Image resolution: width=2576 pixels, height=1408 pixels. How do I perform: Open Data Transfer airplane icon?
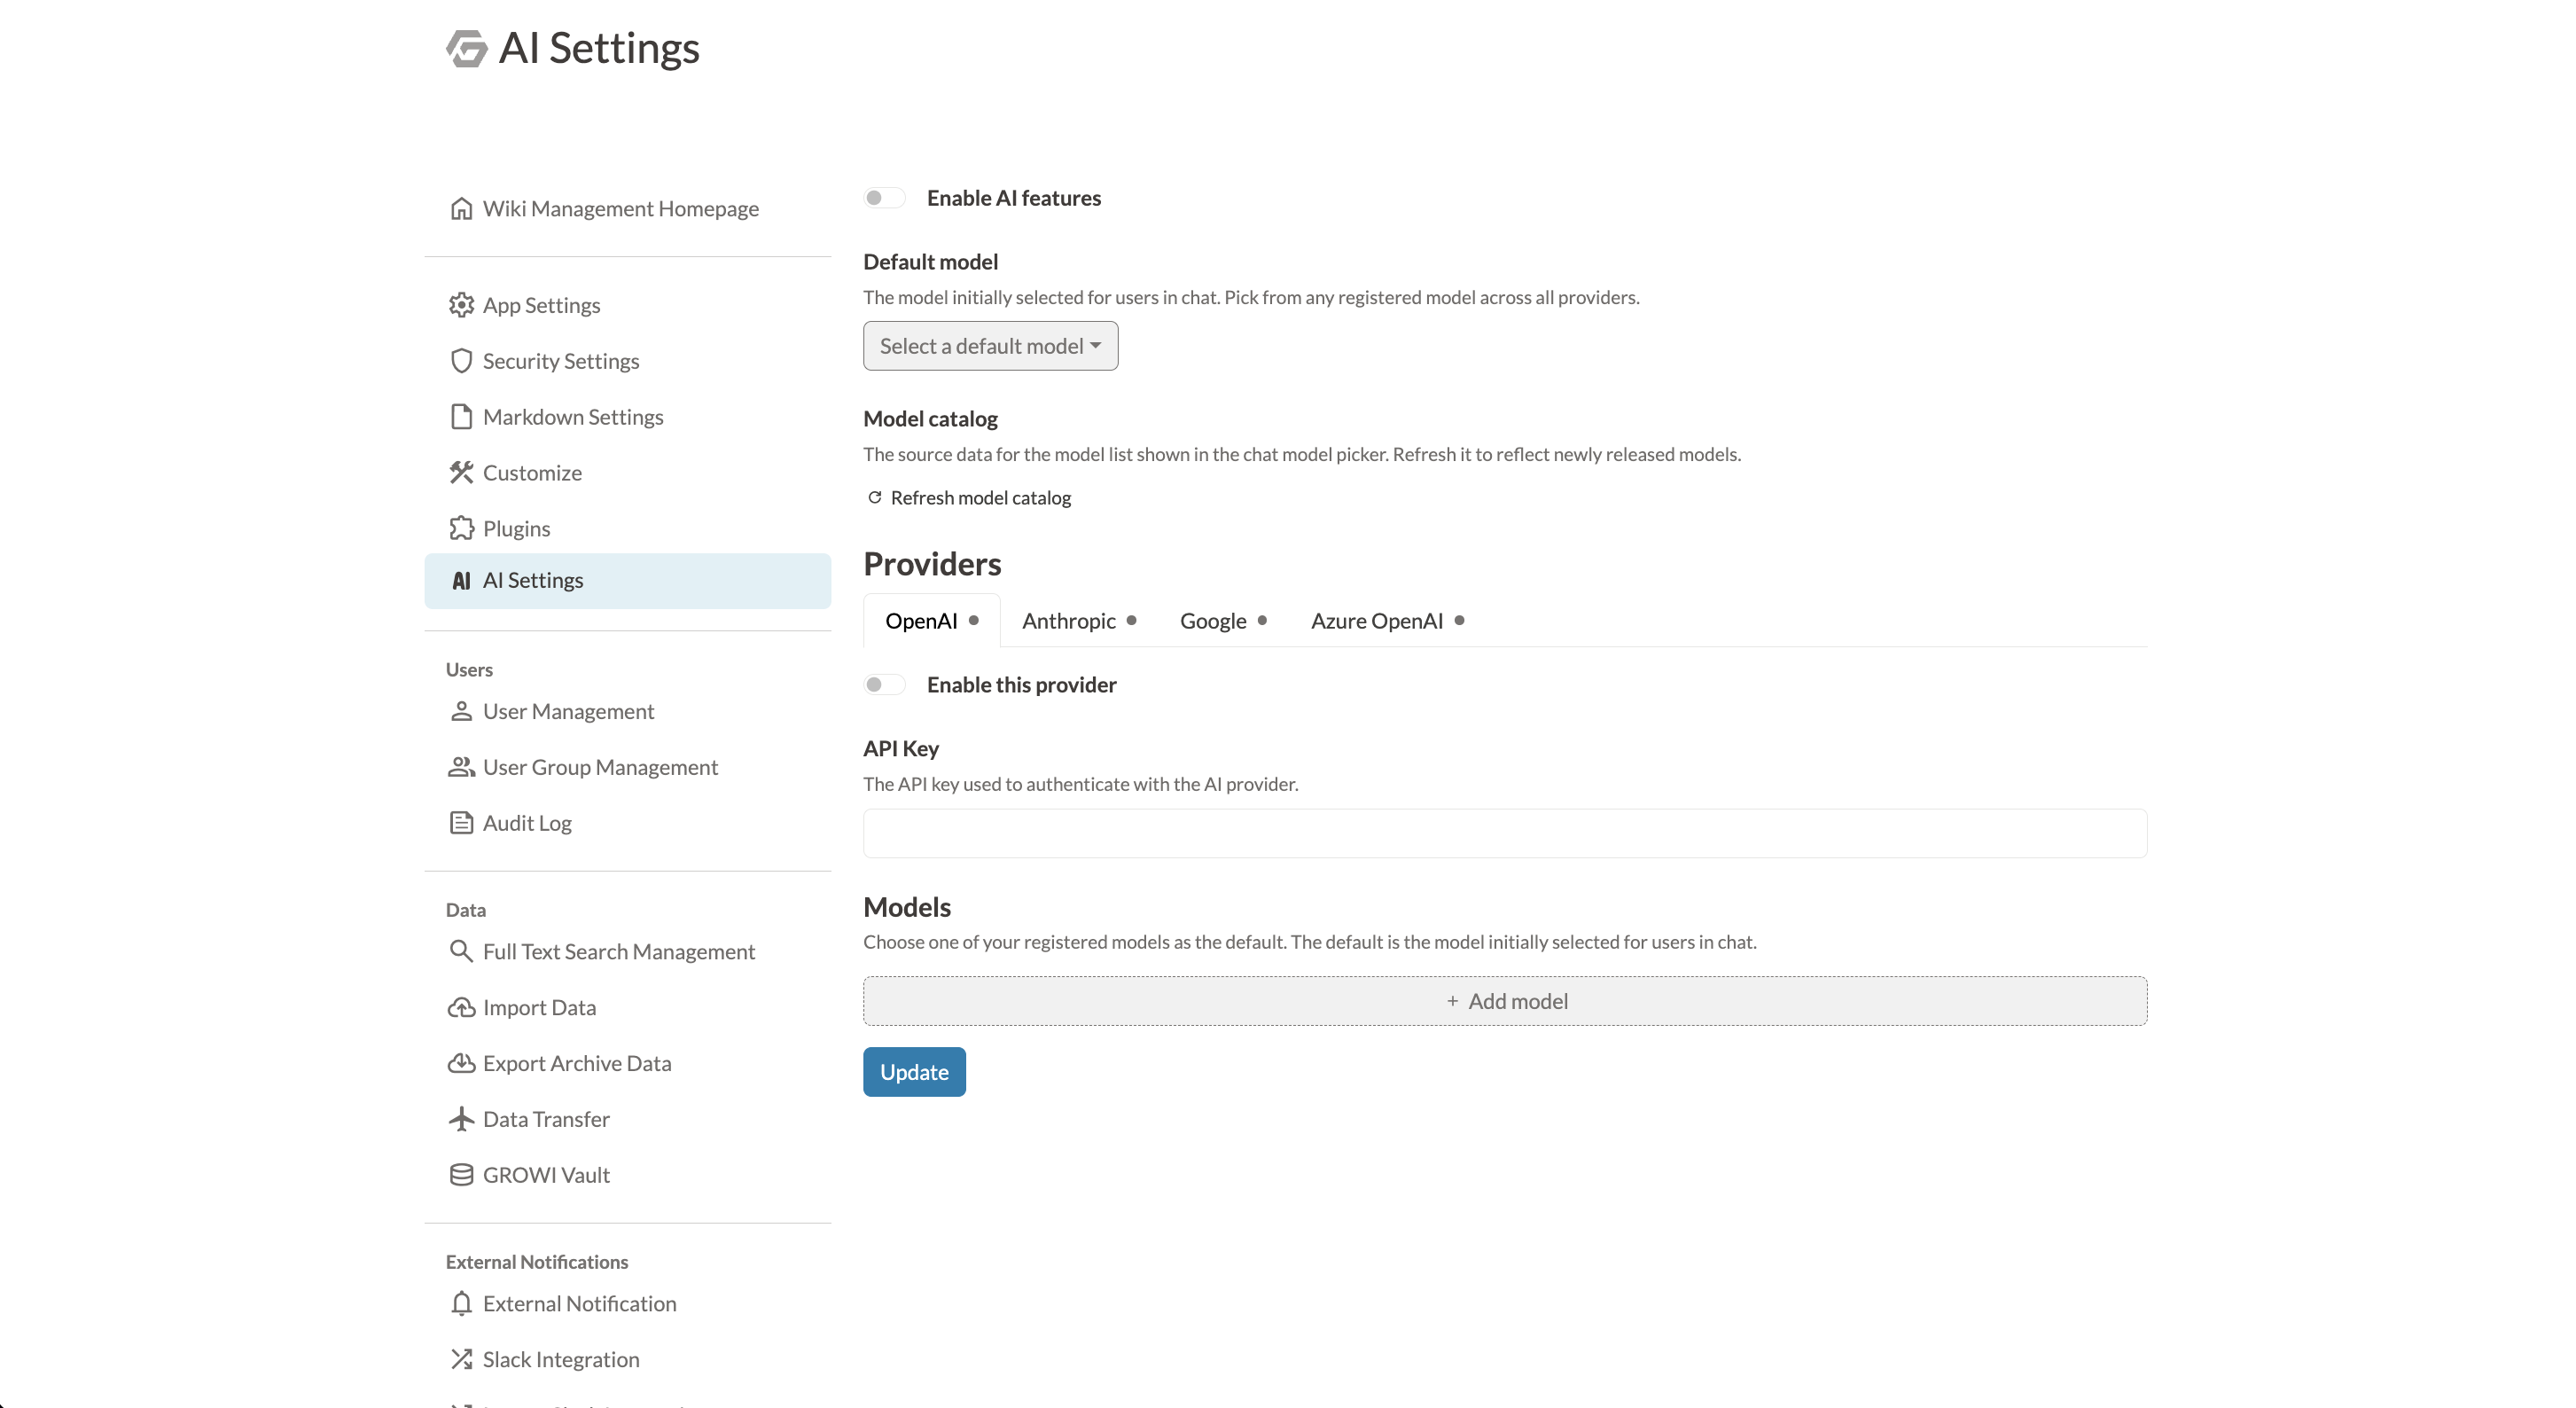461,1119
